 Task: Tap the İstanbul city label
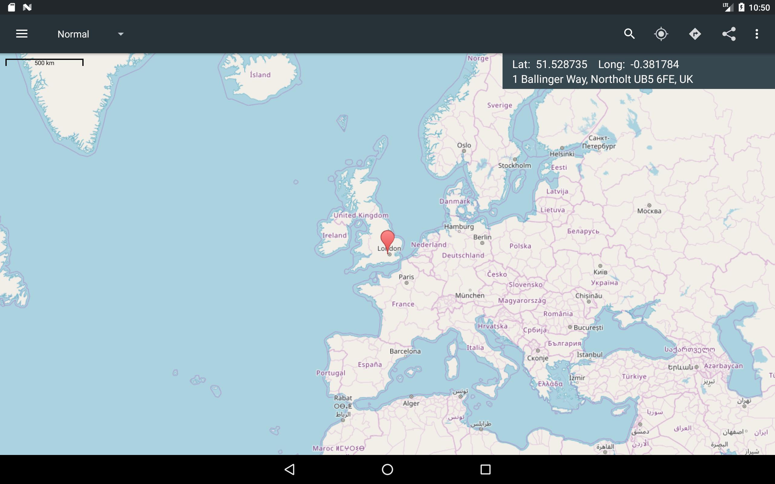pyautogui.click(x=590, y=355)
